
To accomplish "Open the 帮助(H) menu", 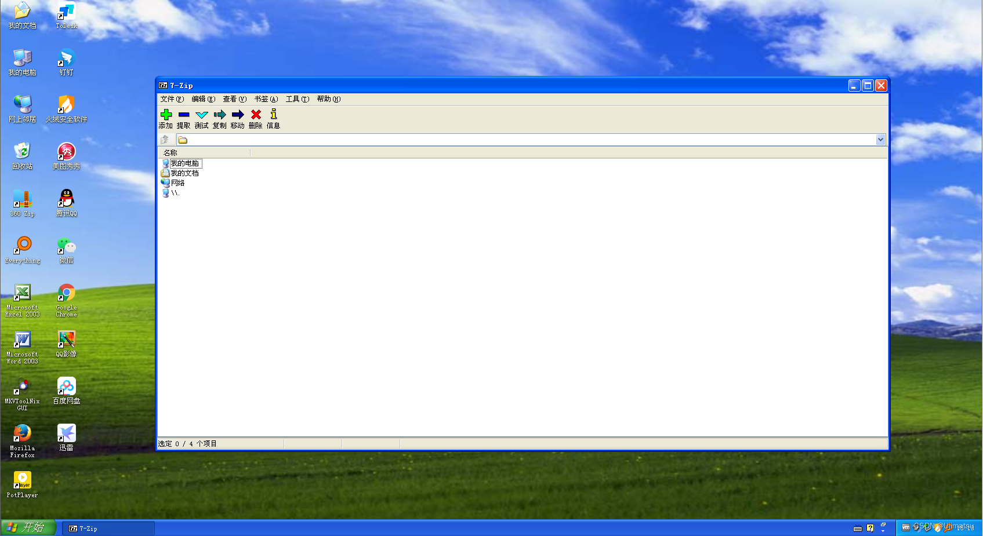I will (x=328, y=99).
